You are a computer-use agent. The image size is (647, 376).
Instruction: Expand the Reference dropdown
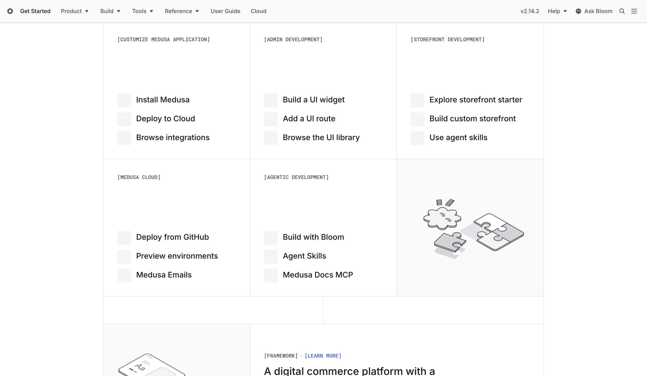pyautogui.click(x=182, y=11)
